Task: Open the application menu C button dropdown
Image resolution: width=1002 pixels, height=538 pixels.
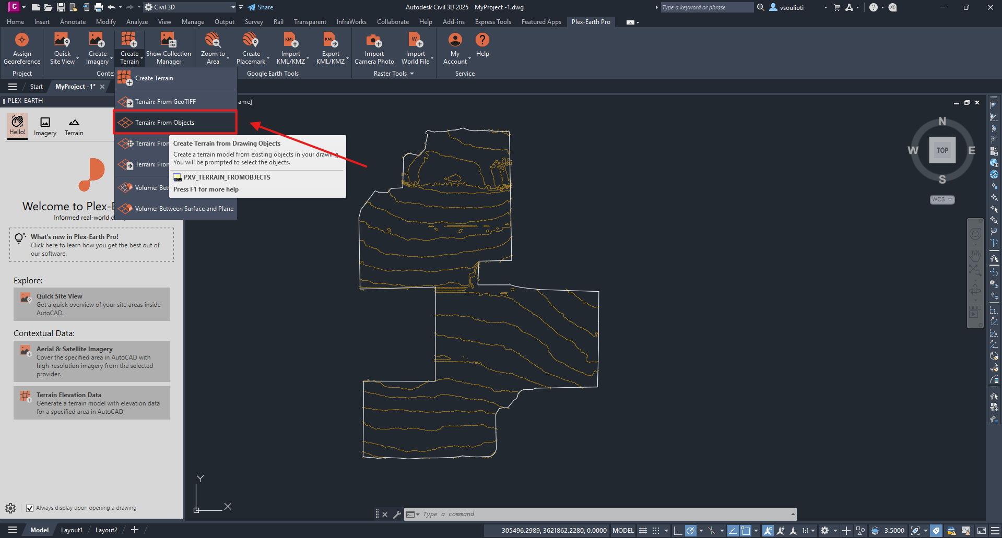Action: (24, 7)
